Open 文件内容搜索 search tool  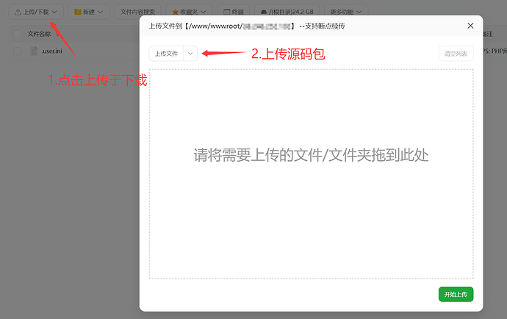click(x=137, y=12)
